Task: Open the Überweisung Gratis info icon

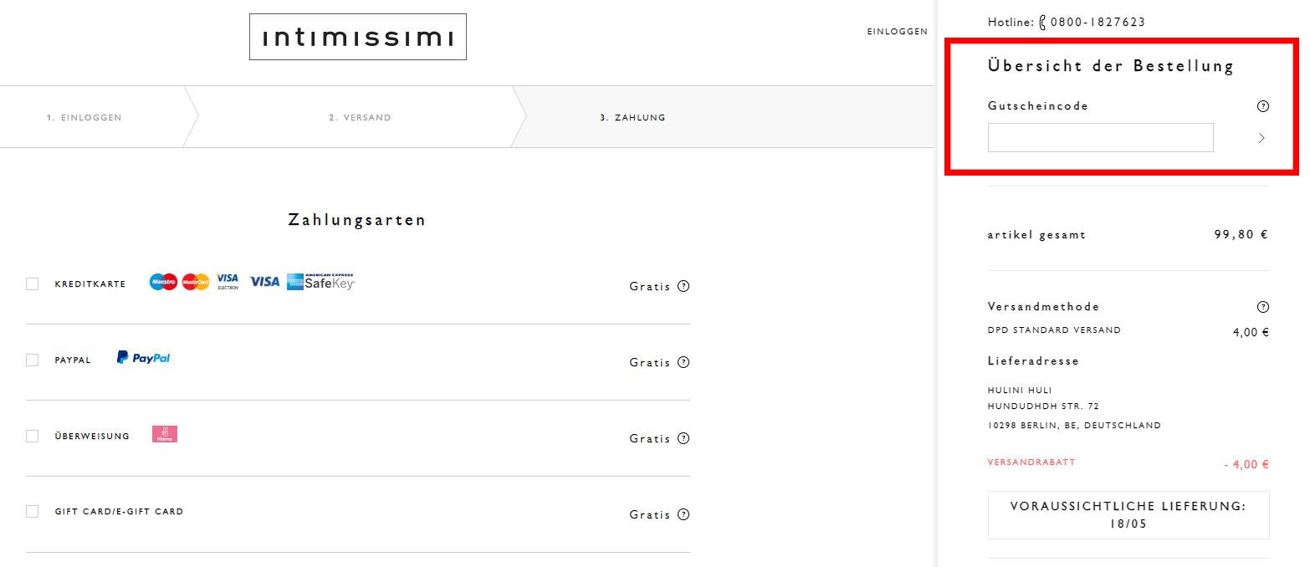Action: pos(683,438)
